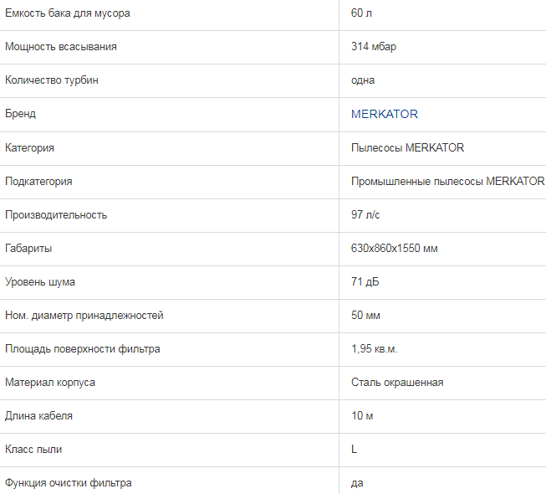Select the 'Уровень шума' row label
Screen dimensions: 546x494
click(40, 281)
